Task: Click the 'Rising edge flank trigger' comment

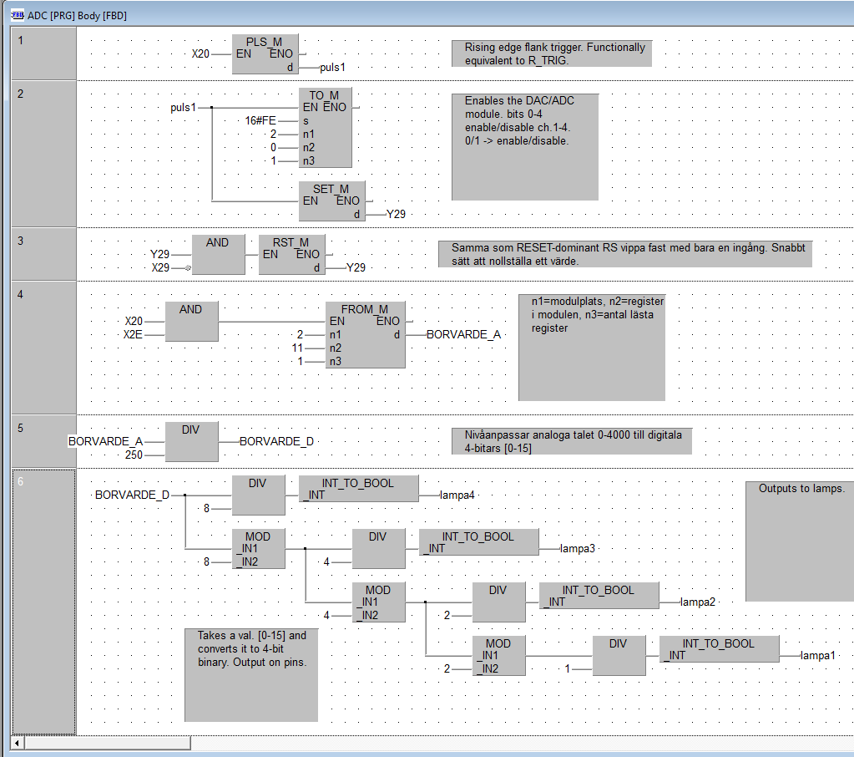Action: [x=551, y=53]
